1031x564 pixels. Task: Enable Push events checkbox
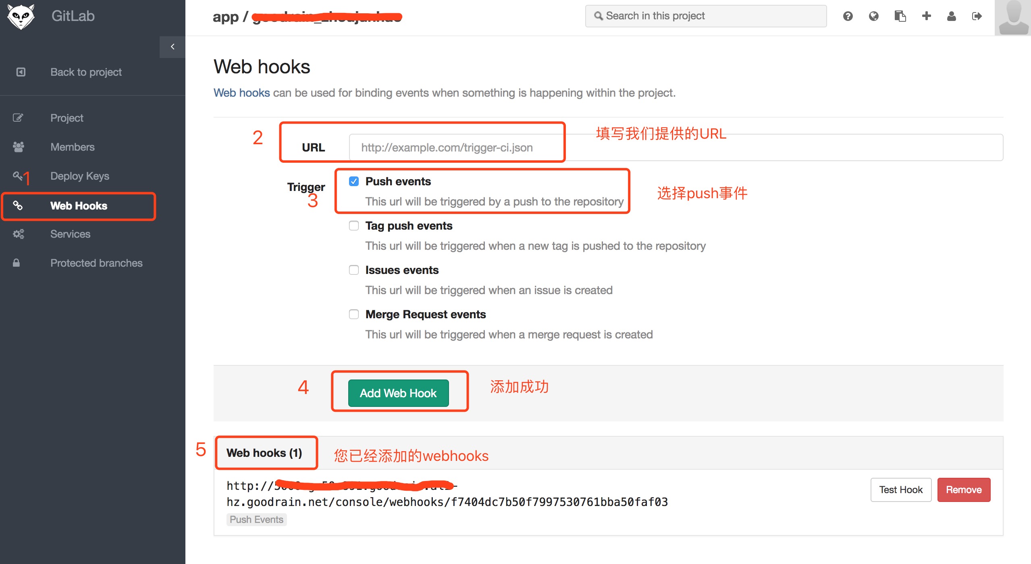point(354,181)
